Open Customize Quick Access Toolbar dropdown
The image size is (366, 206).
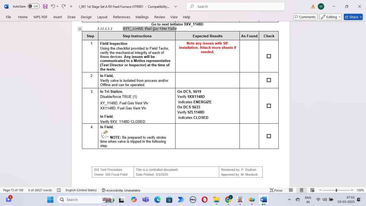coord(71,6)
